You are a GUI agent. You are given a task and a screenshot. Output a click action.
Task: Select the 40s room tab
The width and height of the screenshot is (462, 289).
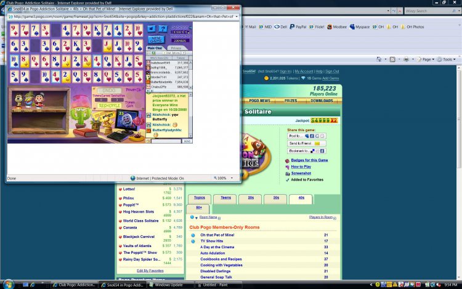click(x=301, y=198)
